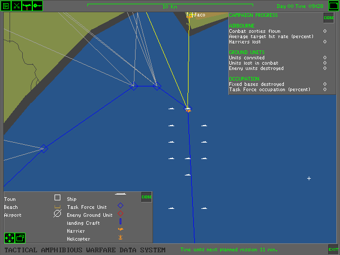This screenshot has width=340, height=255.
Task: Click the key icon in top toolbar
Action: pos(37,5)
